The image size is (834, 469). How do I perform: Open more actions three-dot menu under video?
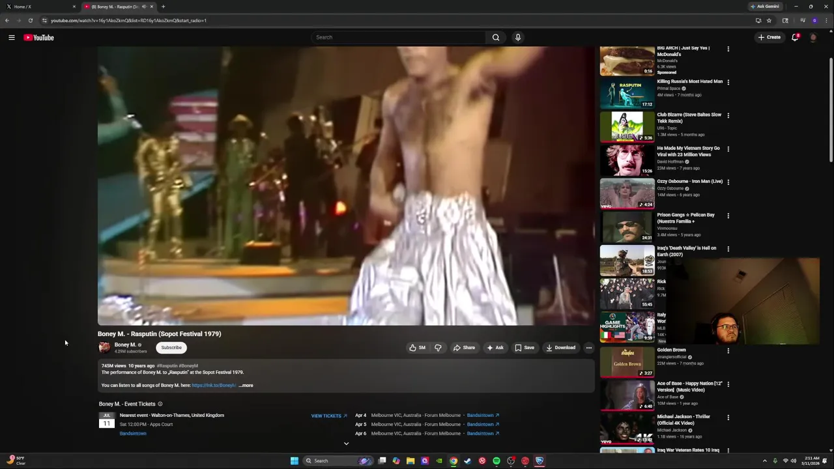pos(588,348)
